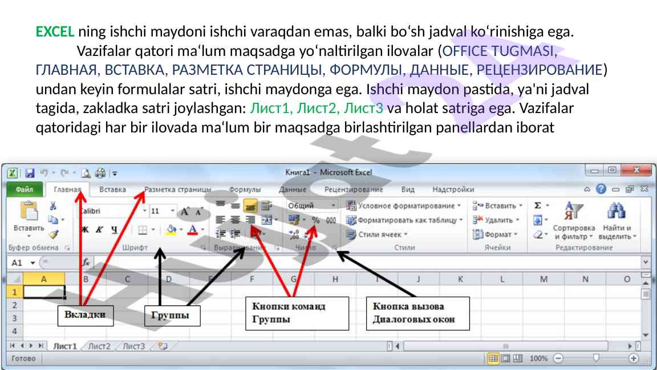The image size is (657, 370).
Task: Switch to the Вид ribbon tab
Action: pyautogui.click(x=408, y=189)
